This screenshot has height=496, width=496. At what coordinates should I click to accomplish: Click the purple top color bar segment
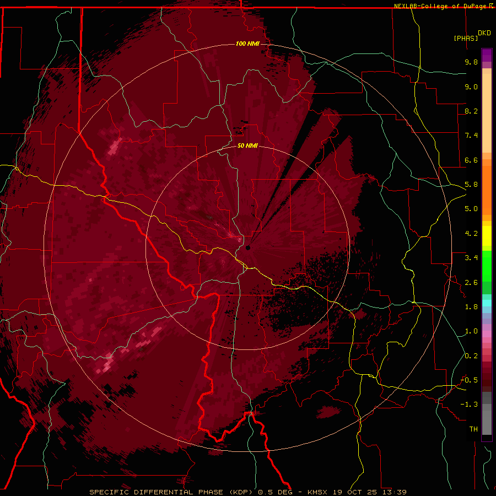tap(487, 55)
